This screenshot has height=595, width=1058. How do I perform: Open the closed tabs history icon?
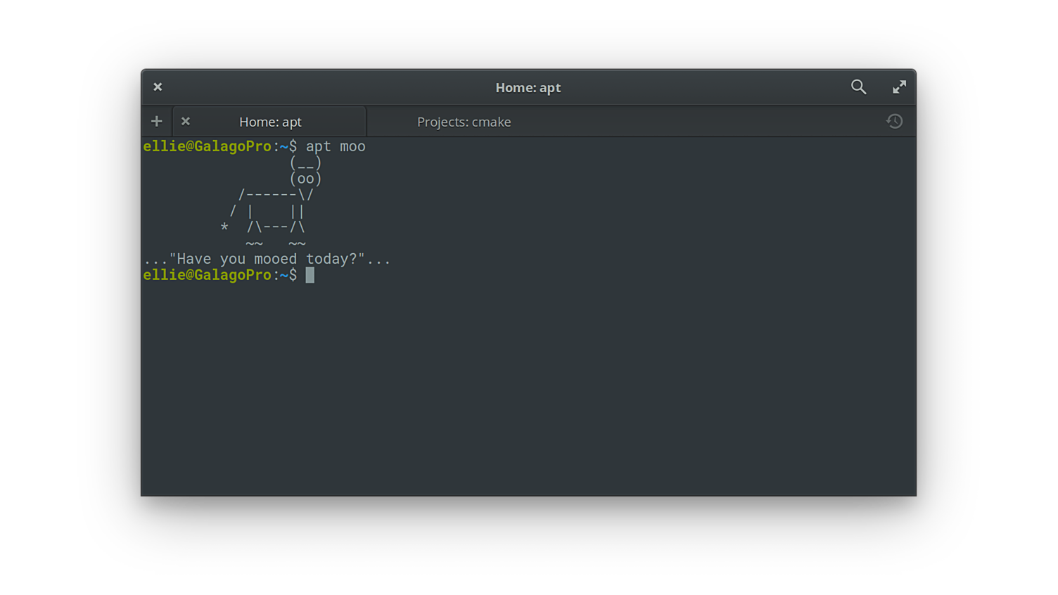pyautogui.click(x=894, y=122)
